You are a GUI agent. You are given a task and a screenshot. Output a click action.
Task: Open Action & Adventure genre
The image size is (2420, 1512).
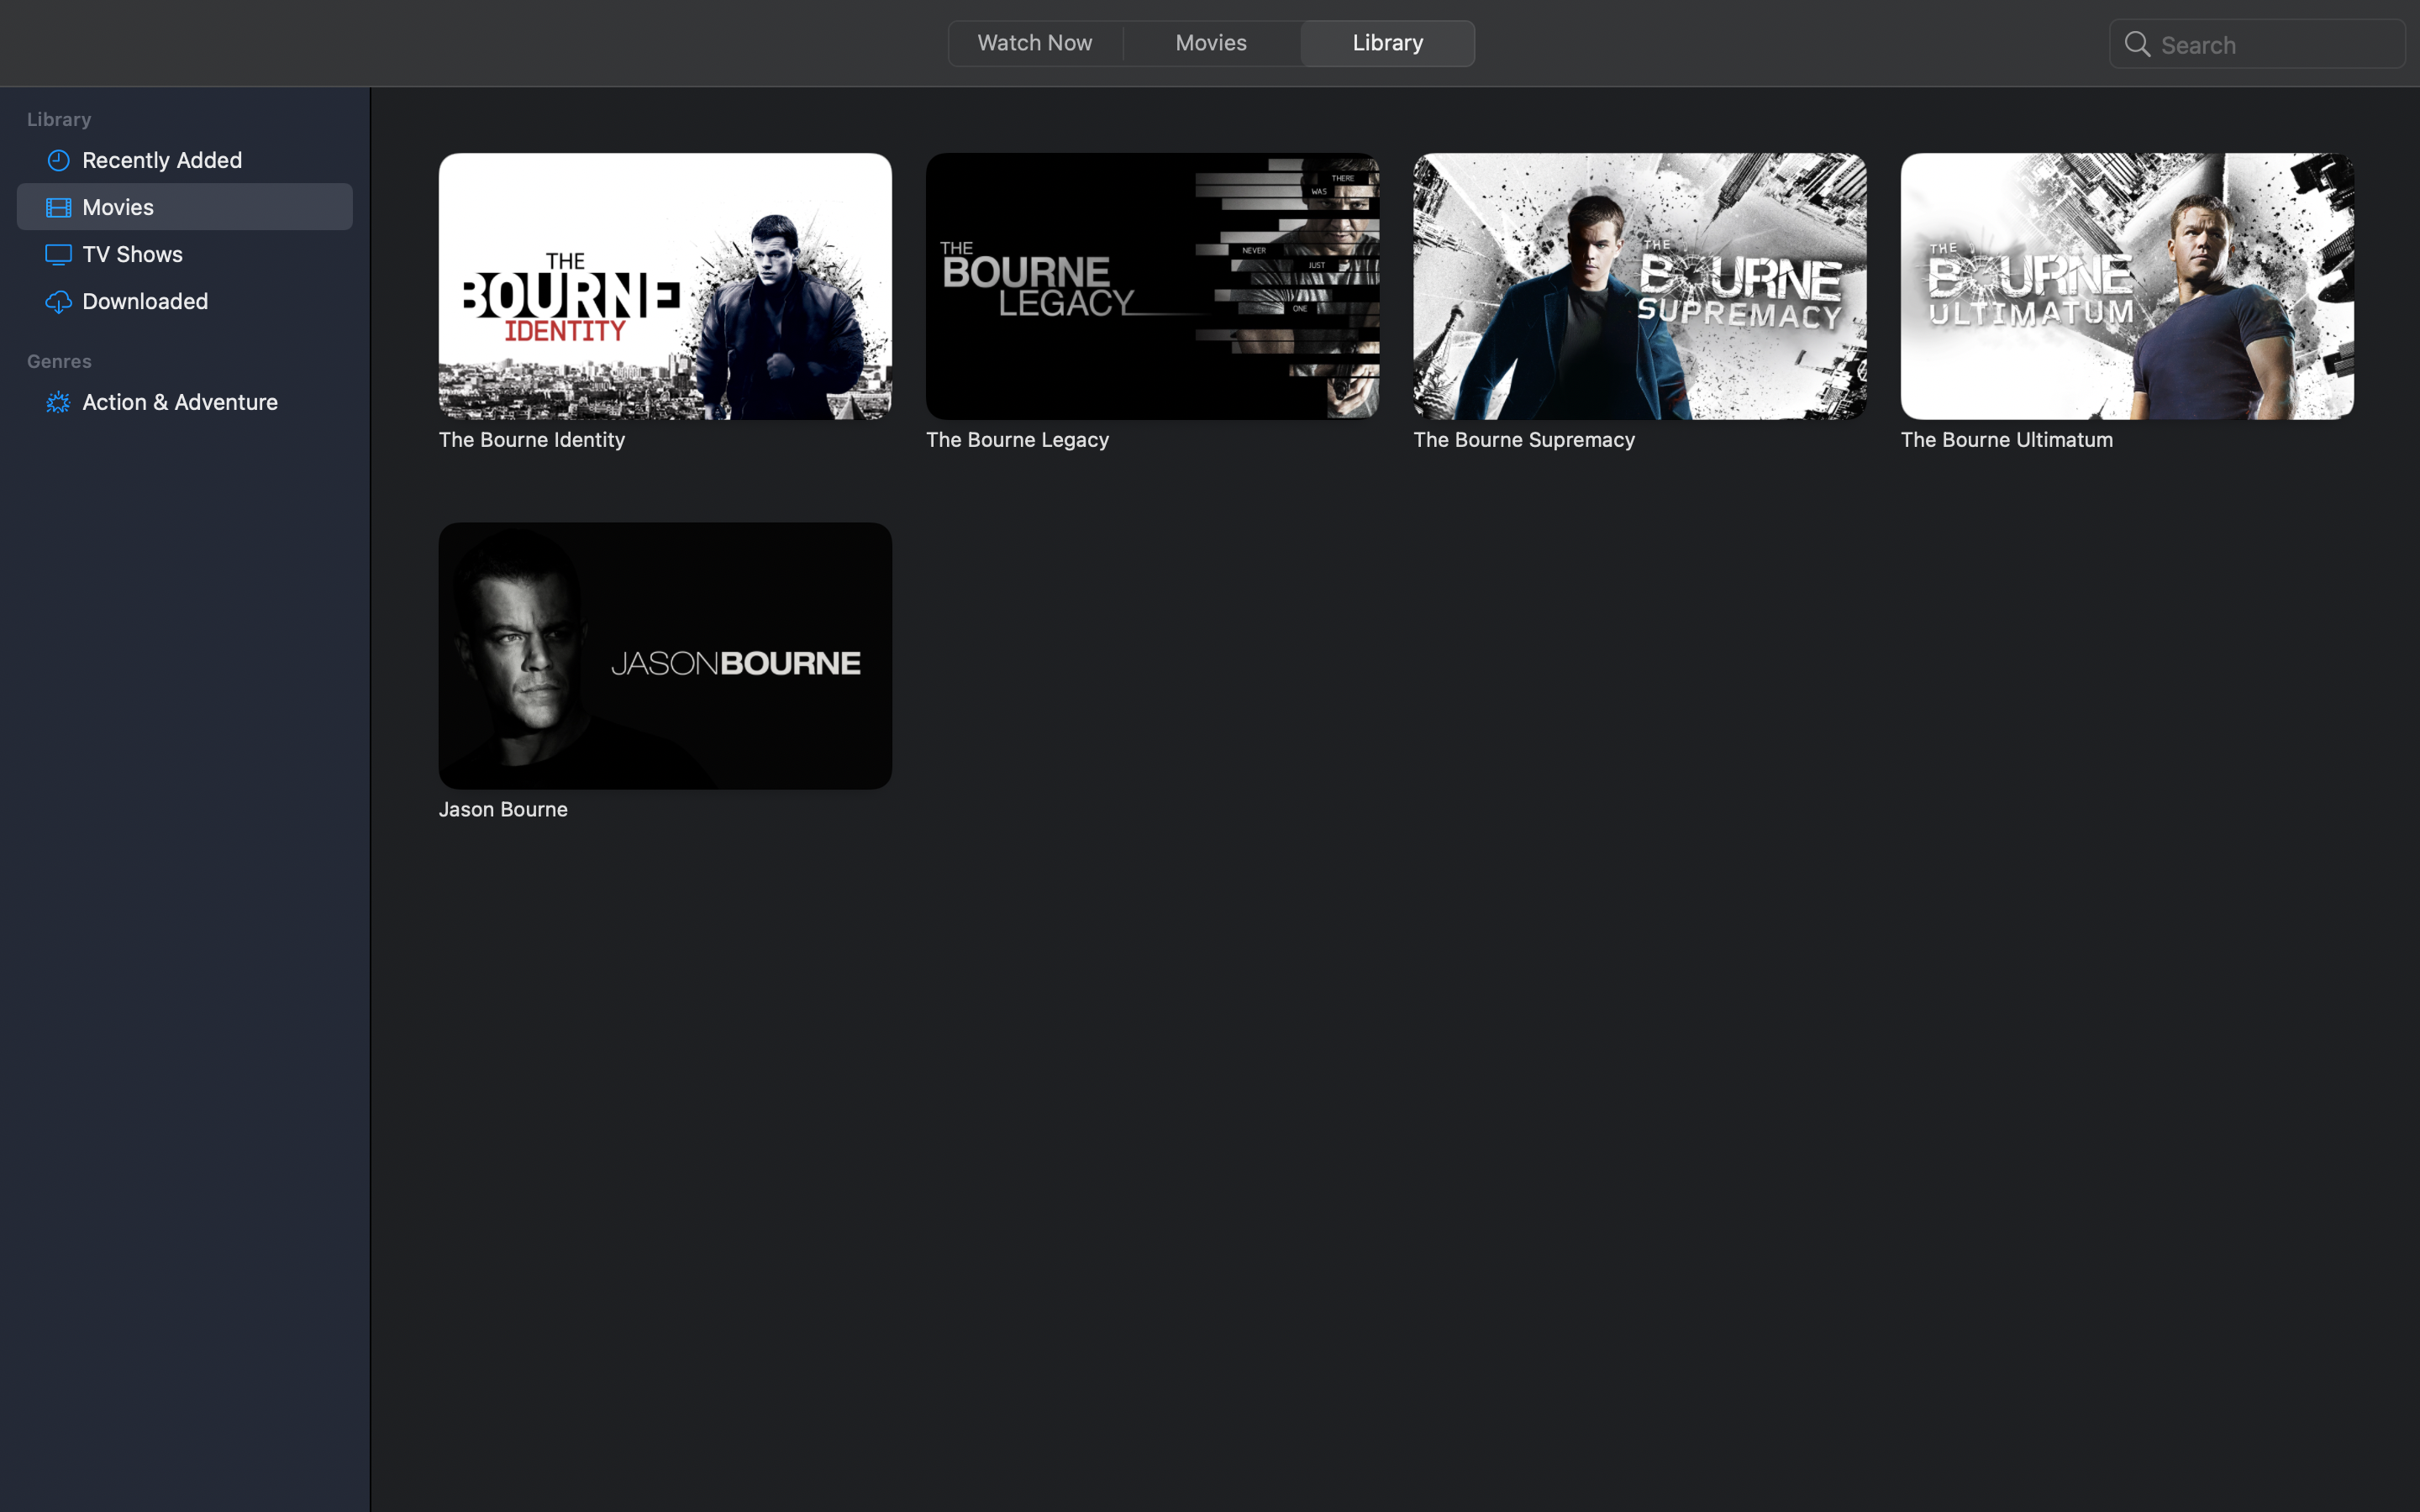tap(180, 402)
